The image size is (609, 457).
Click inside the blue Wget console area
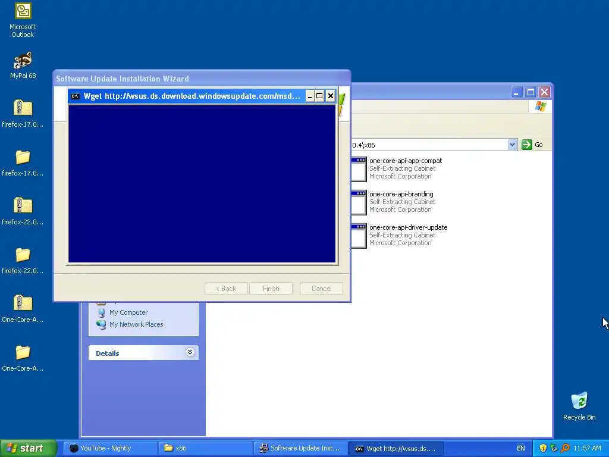coord(202,183)
